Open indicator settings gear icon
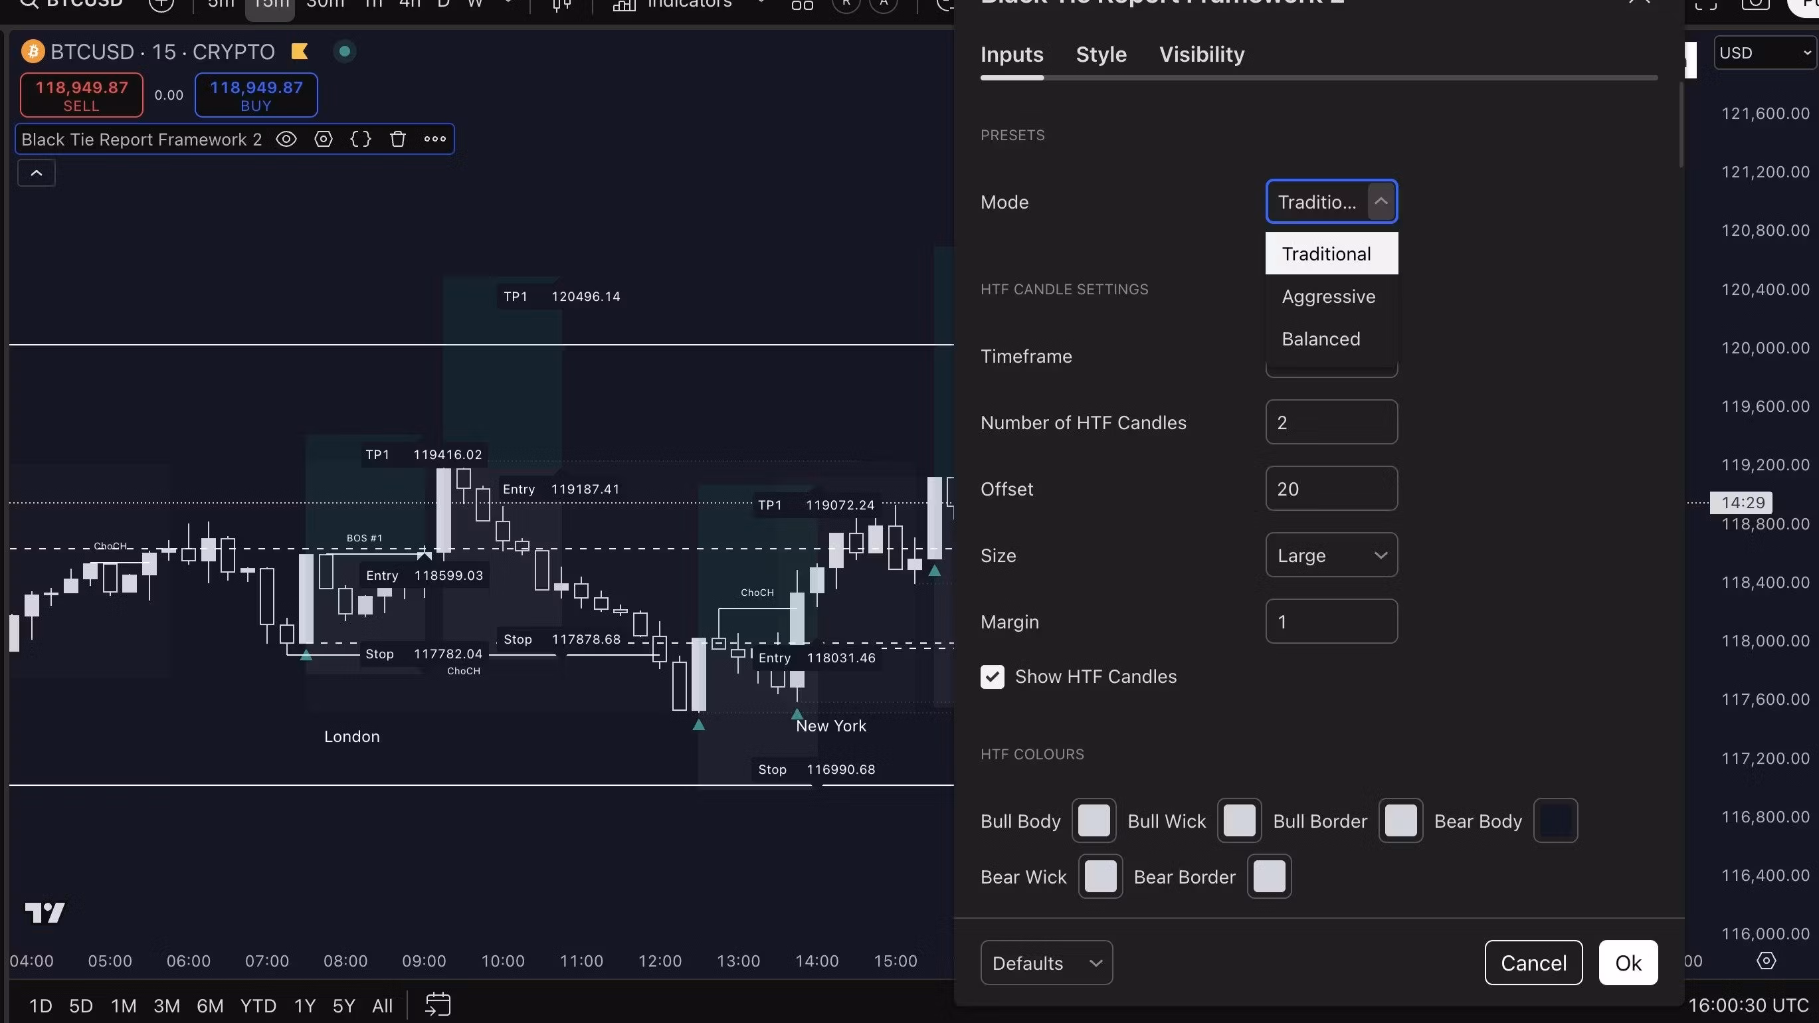1819x1023 pixels. tap(324, 139)
